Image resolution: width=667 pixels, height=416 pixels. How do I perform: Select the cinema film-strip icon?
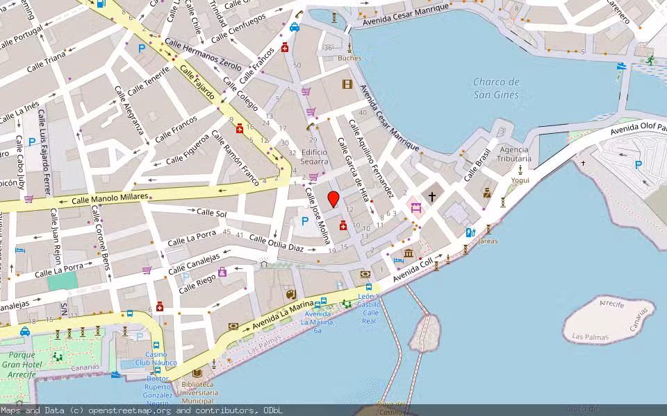click(347, 84)
